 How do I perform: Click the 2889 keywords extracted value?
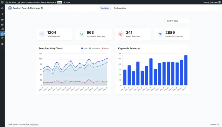tap(170, 32)
